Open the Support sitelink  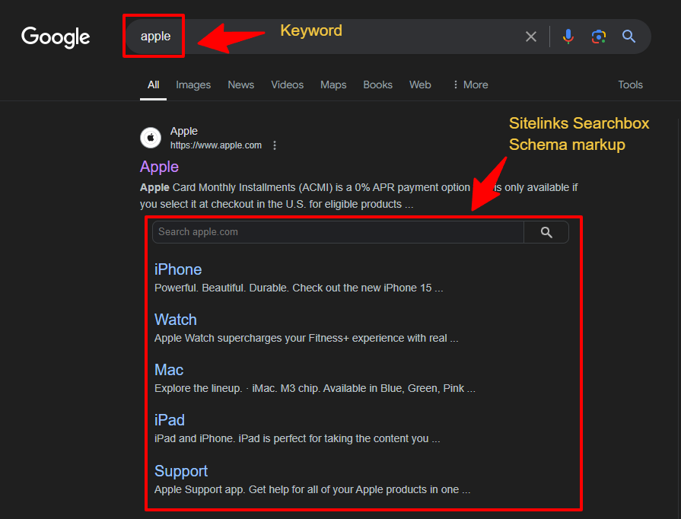(181, 471)
